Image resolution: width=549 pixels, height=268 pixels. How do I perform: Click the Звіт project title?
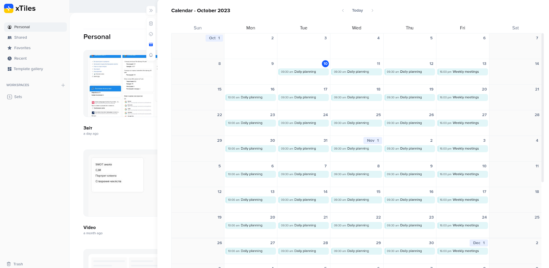coord(88,128)
